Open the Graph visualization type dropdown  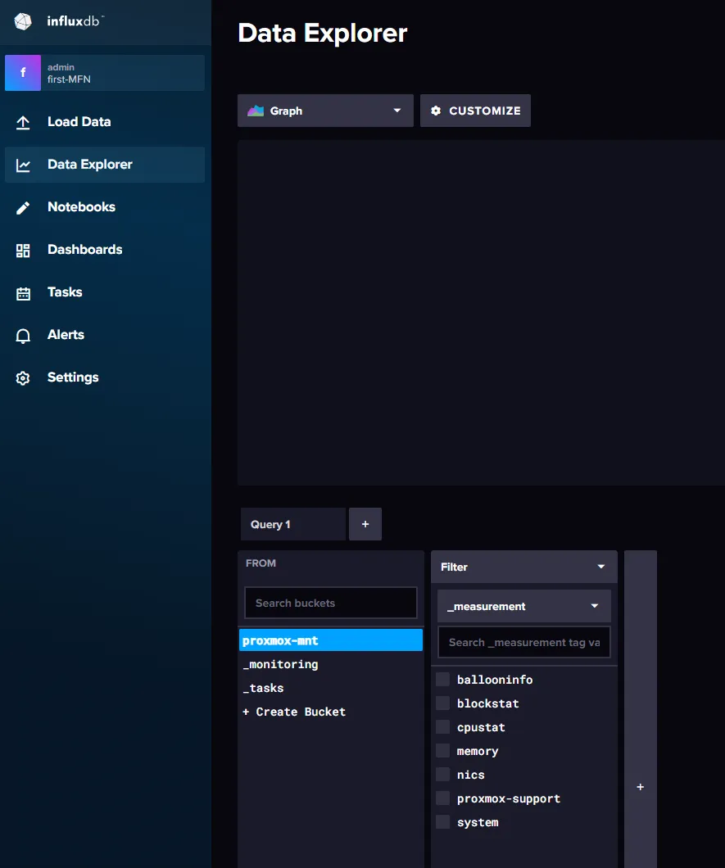325,111
